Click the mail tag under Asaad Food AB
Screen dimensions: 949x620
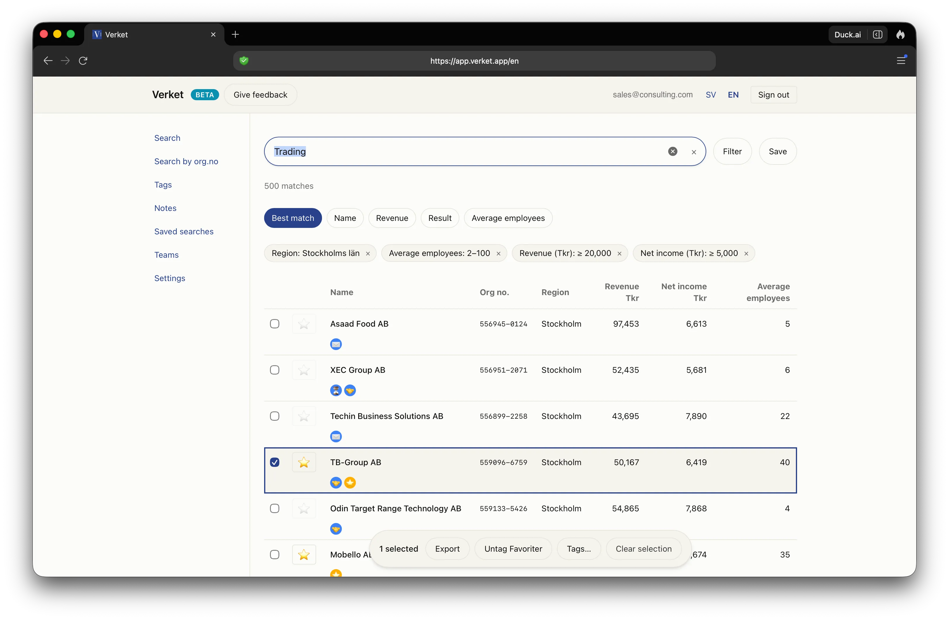point(336,344)
